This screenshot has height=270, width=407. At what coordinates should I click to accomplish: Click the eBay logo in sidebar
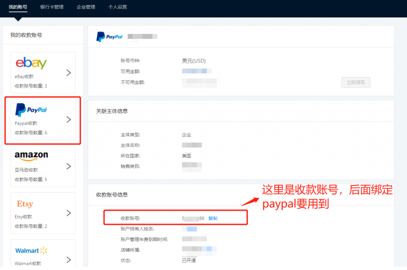point(31,63)
